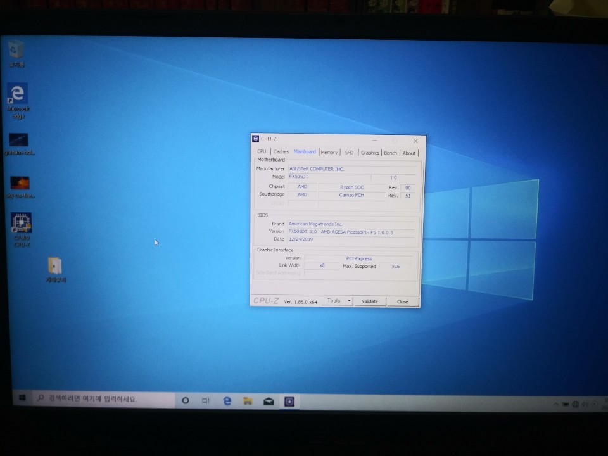Viewport: 608px width, 456px height.
Task: Click the FX505DT model field
Action: click(x=329, y=177)
